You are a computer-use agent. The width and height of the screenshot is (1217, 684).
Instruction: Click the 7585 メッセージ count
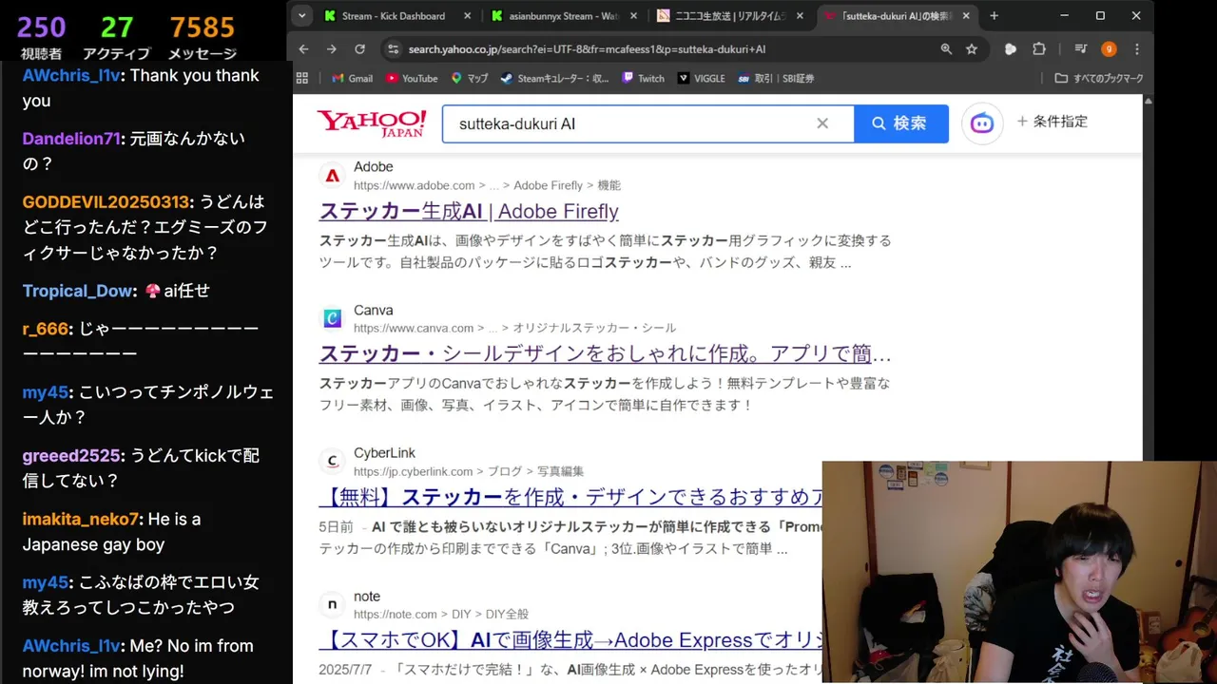click(202, 37)
